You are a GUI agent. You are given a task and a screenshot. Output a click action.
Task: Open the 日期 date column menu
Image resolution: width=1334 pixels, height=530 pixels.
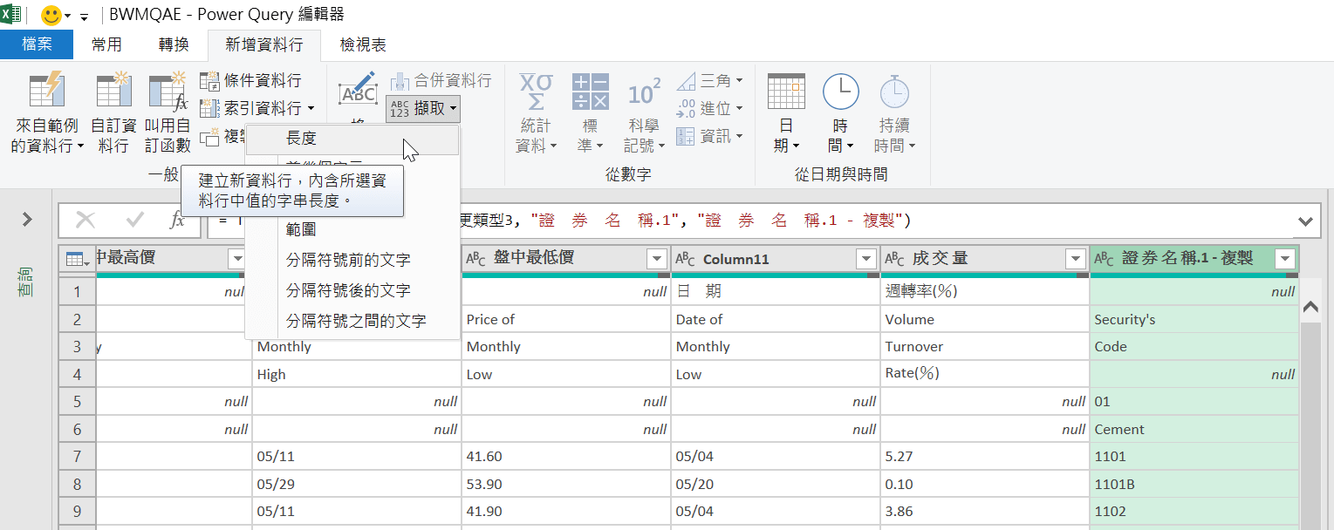786,113
